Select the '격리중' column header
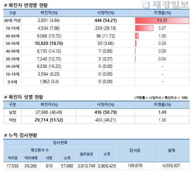Image resolution: width=194 pixels, height=172 pixels. pyautogui.click(x=12, y=158)
